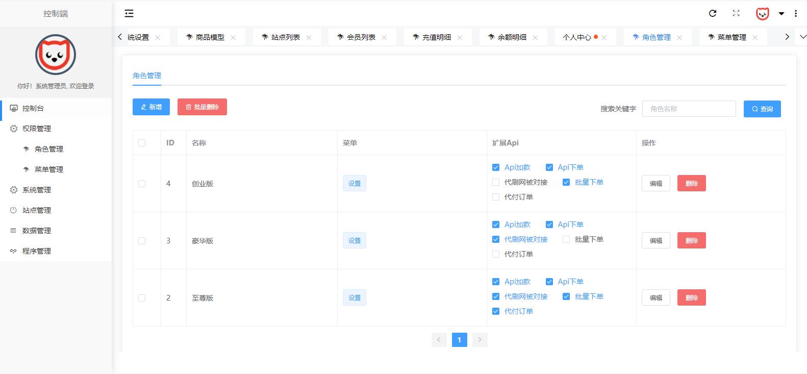
Task: Click the blue 新增 button
Action: (x=151, y=107)
